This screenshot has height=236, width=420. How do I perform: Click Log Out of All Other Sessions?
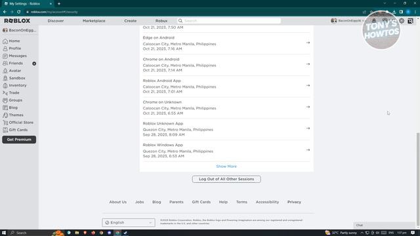pos(226,179)
